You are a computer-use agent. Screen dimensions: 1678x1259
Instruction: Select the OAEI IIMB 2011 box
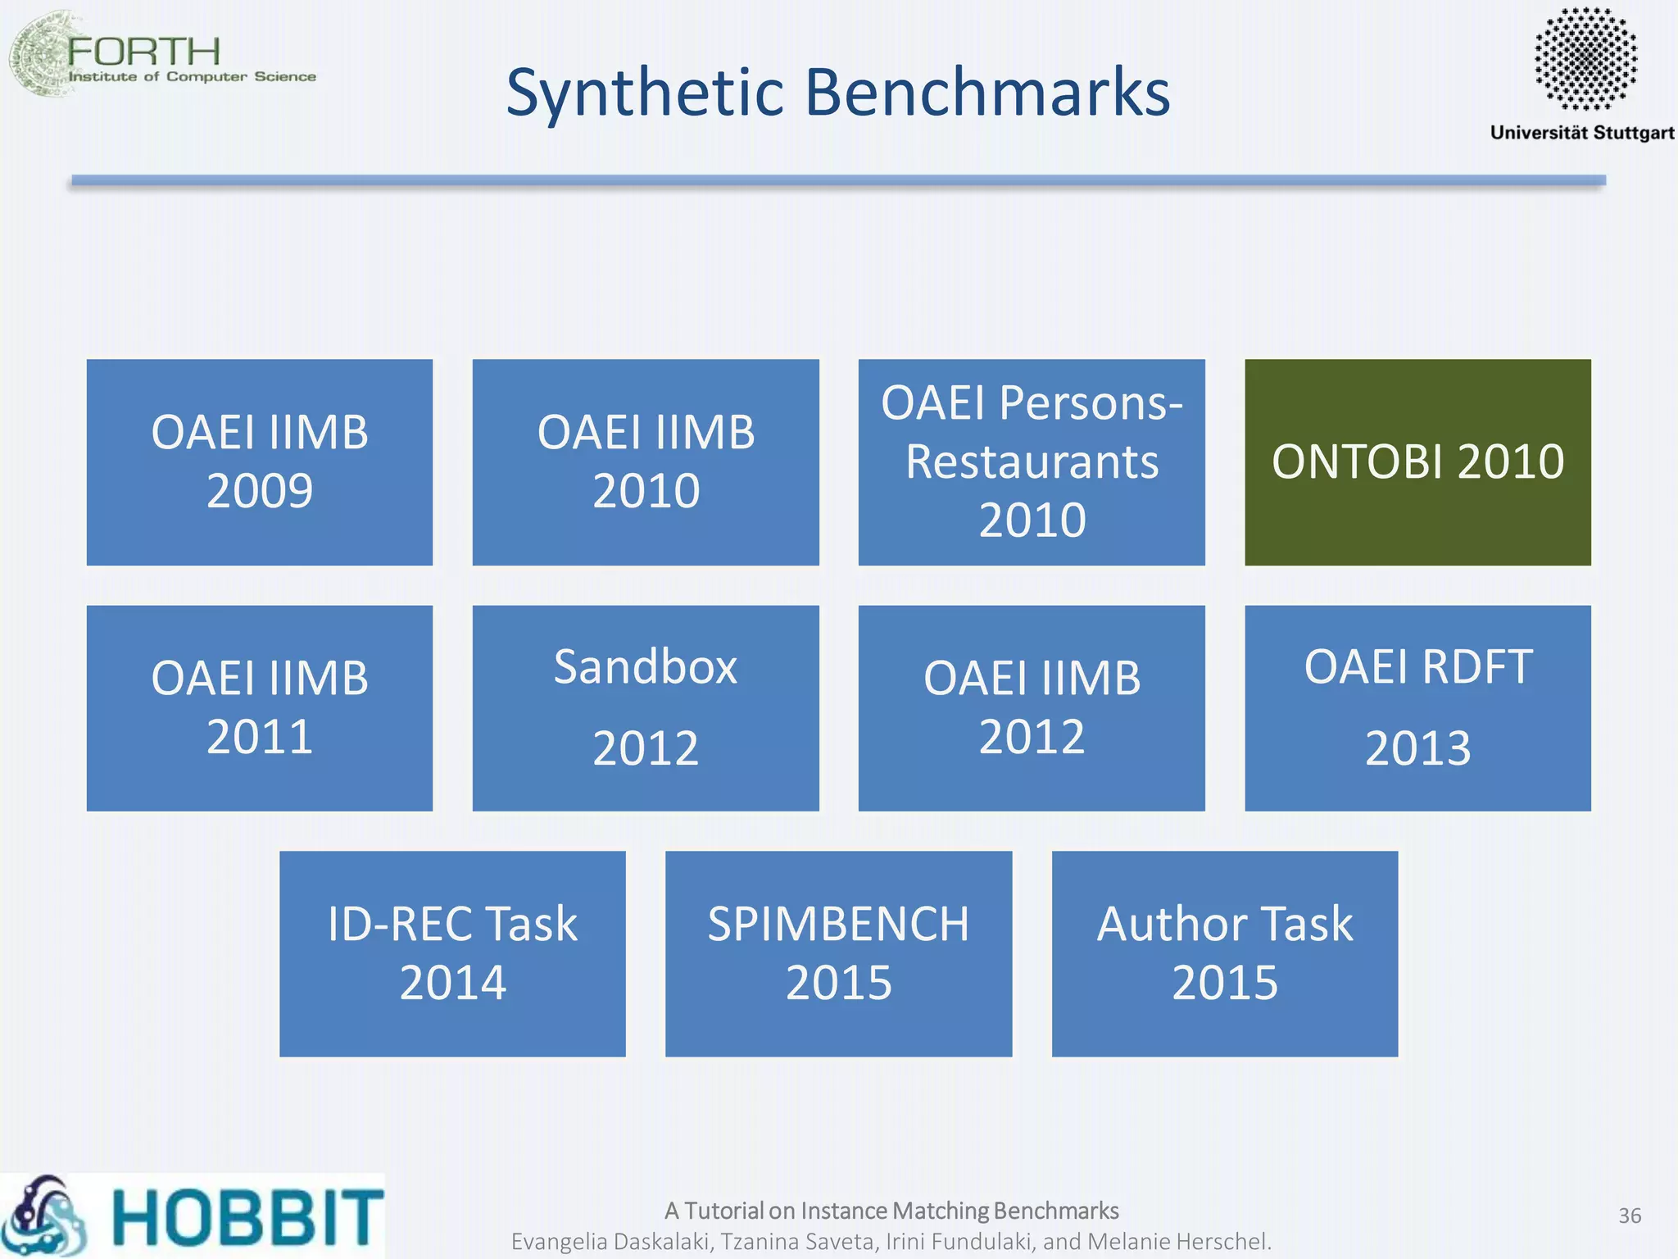tap(260, 707)
